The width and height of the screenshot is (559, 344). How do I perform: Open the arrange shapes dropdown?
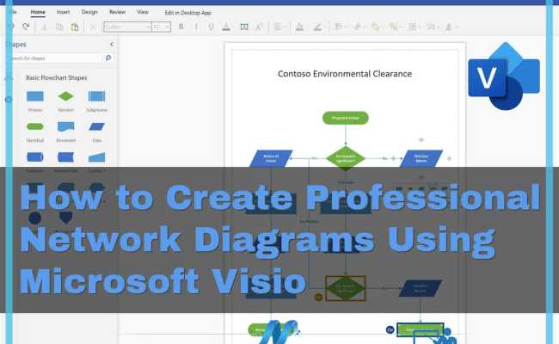340,27
